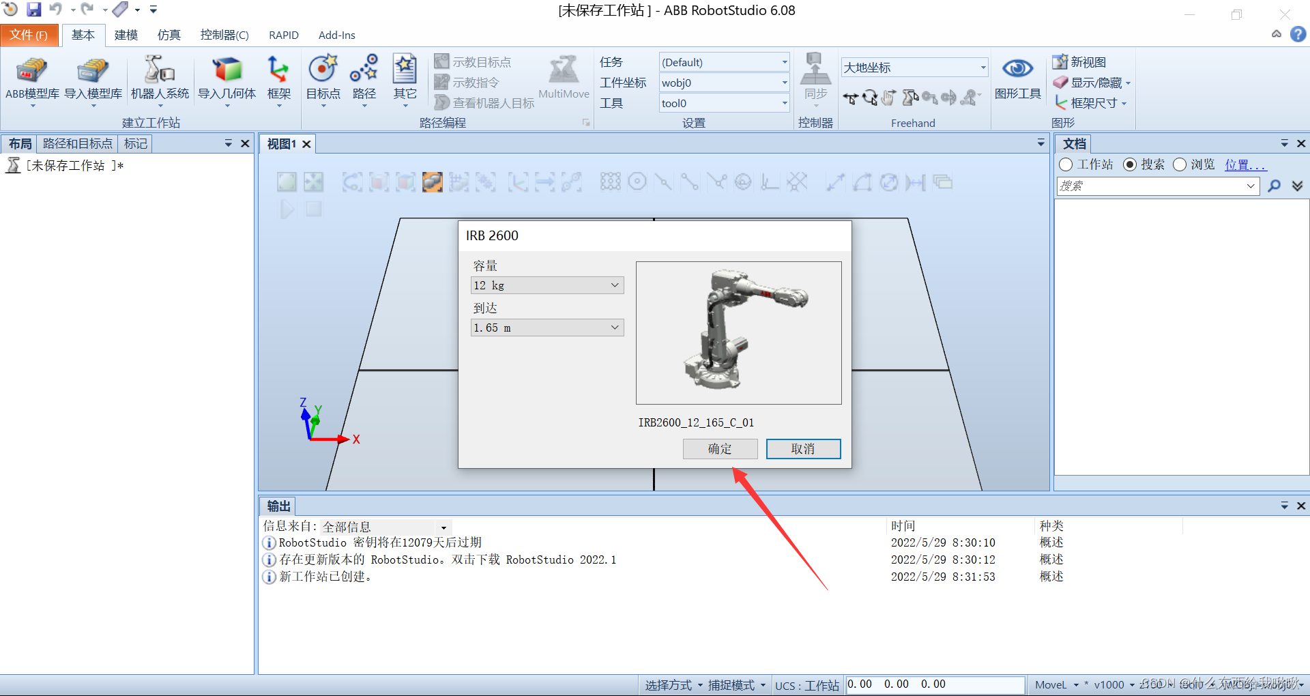1310x696 pixels.
Task: Click the 搜索 search input field
Action: tap(1156, 186)
